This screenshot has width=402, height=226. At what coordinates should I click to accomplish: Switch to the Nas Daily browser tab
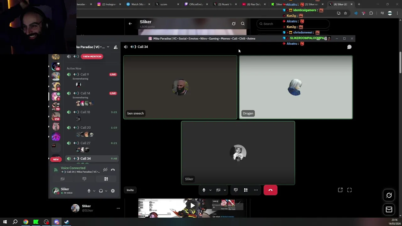click(x=254, y=4)
